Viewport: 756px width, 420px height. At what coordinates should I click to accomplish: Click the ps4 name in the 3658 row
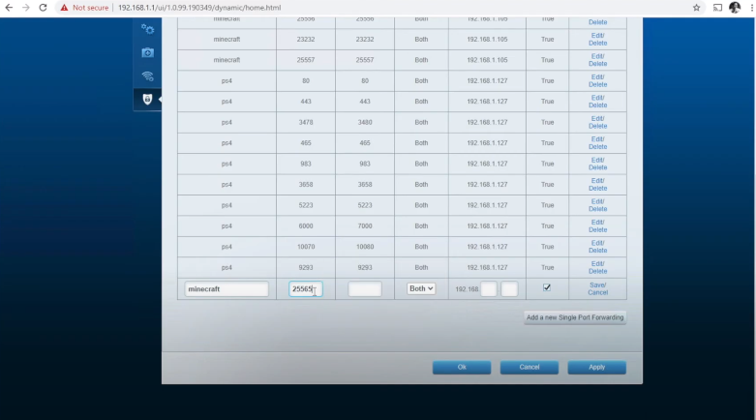click(227, 184)
